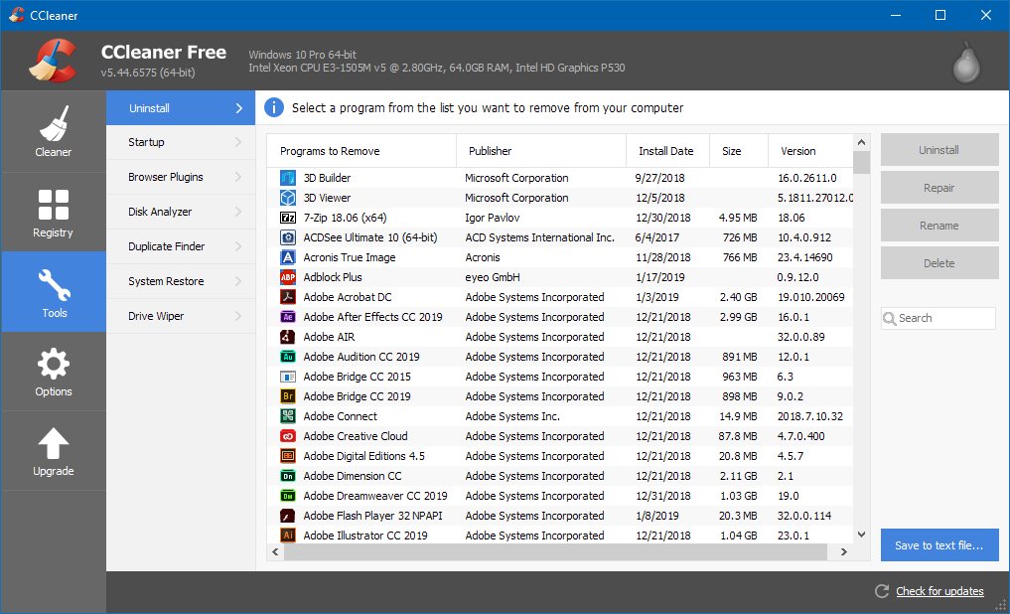Sort list by Size column header
1010x614 pixels.
click(x=739, y=151)
